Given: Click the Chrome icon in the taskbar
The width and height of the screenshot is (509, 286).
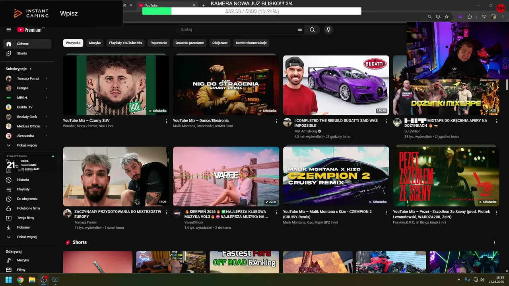Looking at the screenshot, I should [x=20, y=280].
